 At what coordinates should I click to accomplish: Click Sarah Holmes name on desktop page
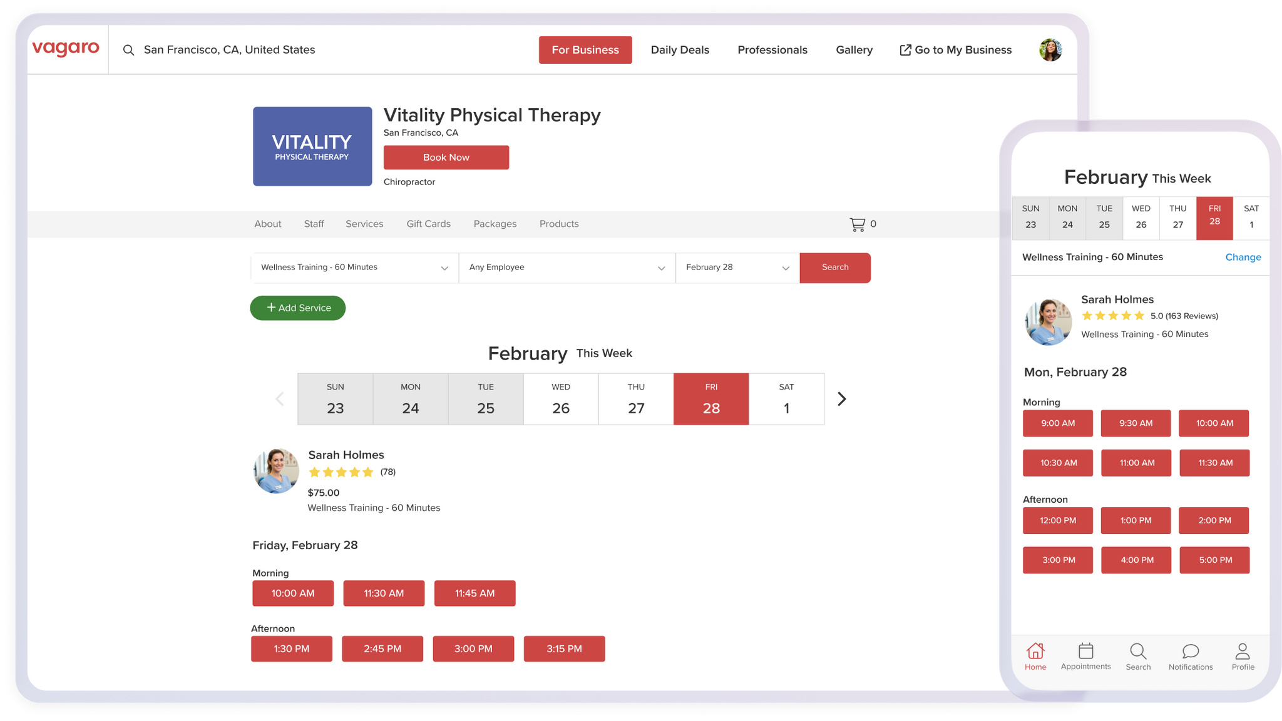pos(346,455)
